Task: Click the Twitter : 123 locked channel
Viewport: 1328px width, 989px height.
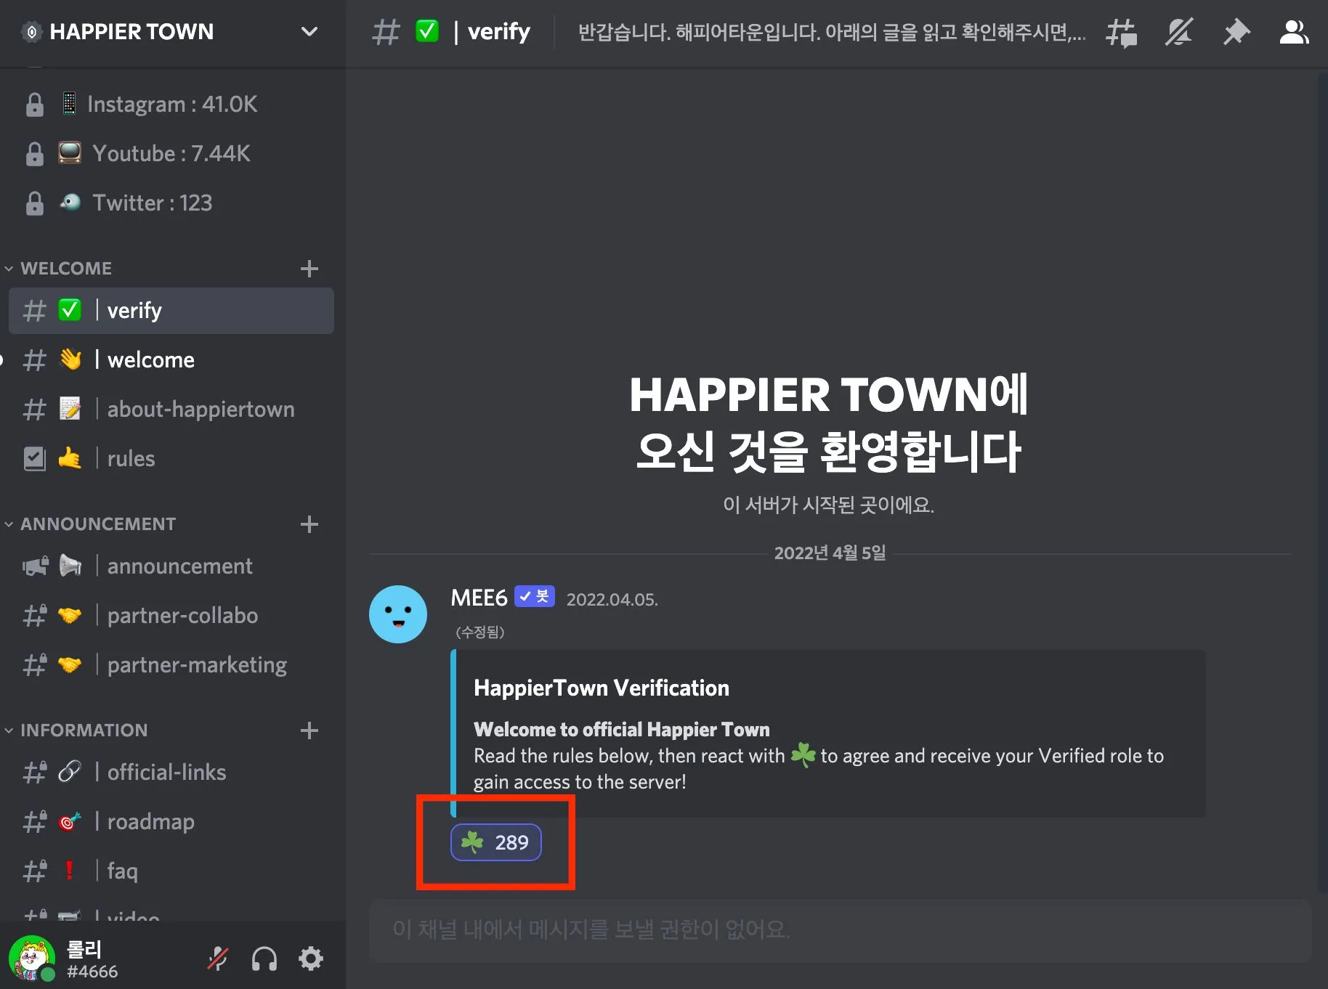Action: click(x=171, y=203)
